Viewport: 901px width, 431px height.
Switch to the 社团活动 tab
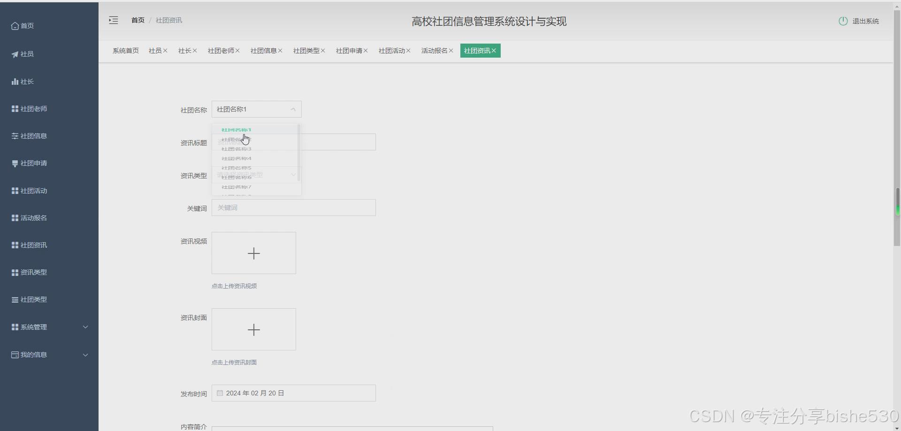392,51
